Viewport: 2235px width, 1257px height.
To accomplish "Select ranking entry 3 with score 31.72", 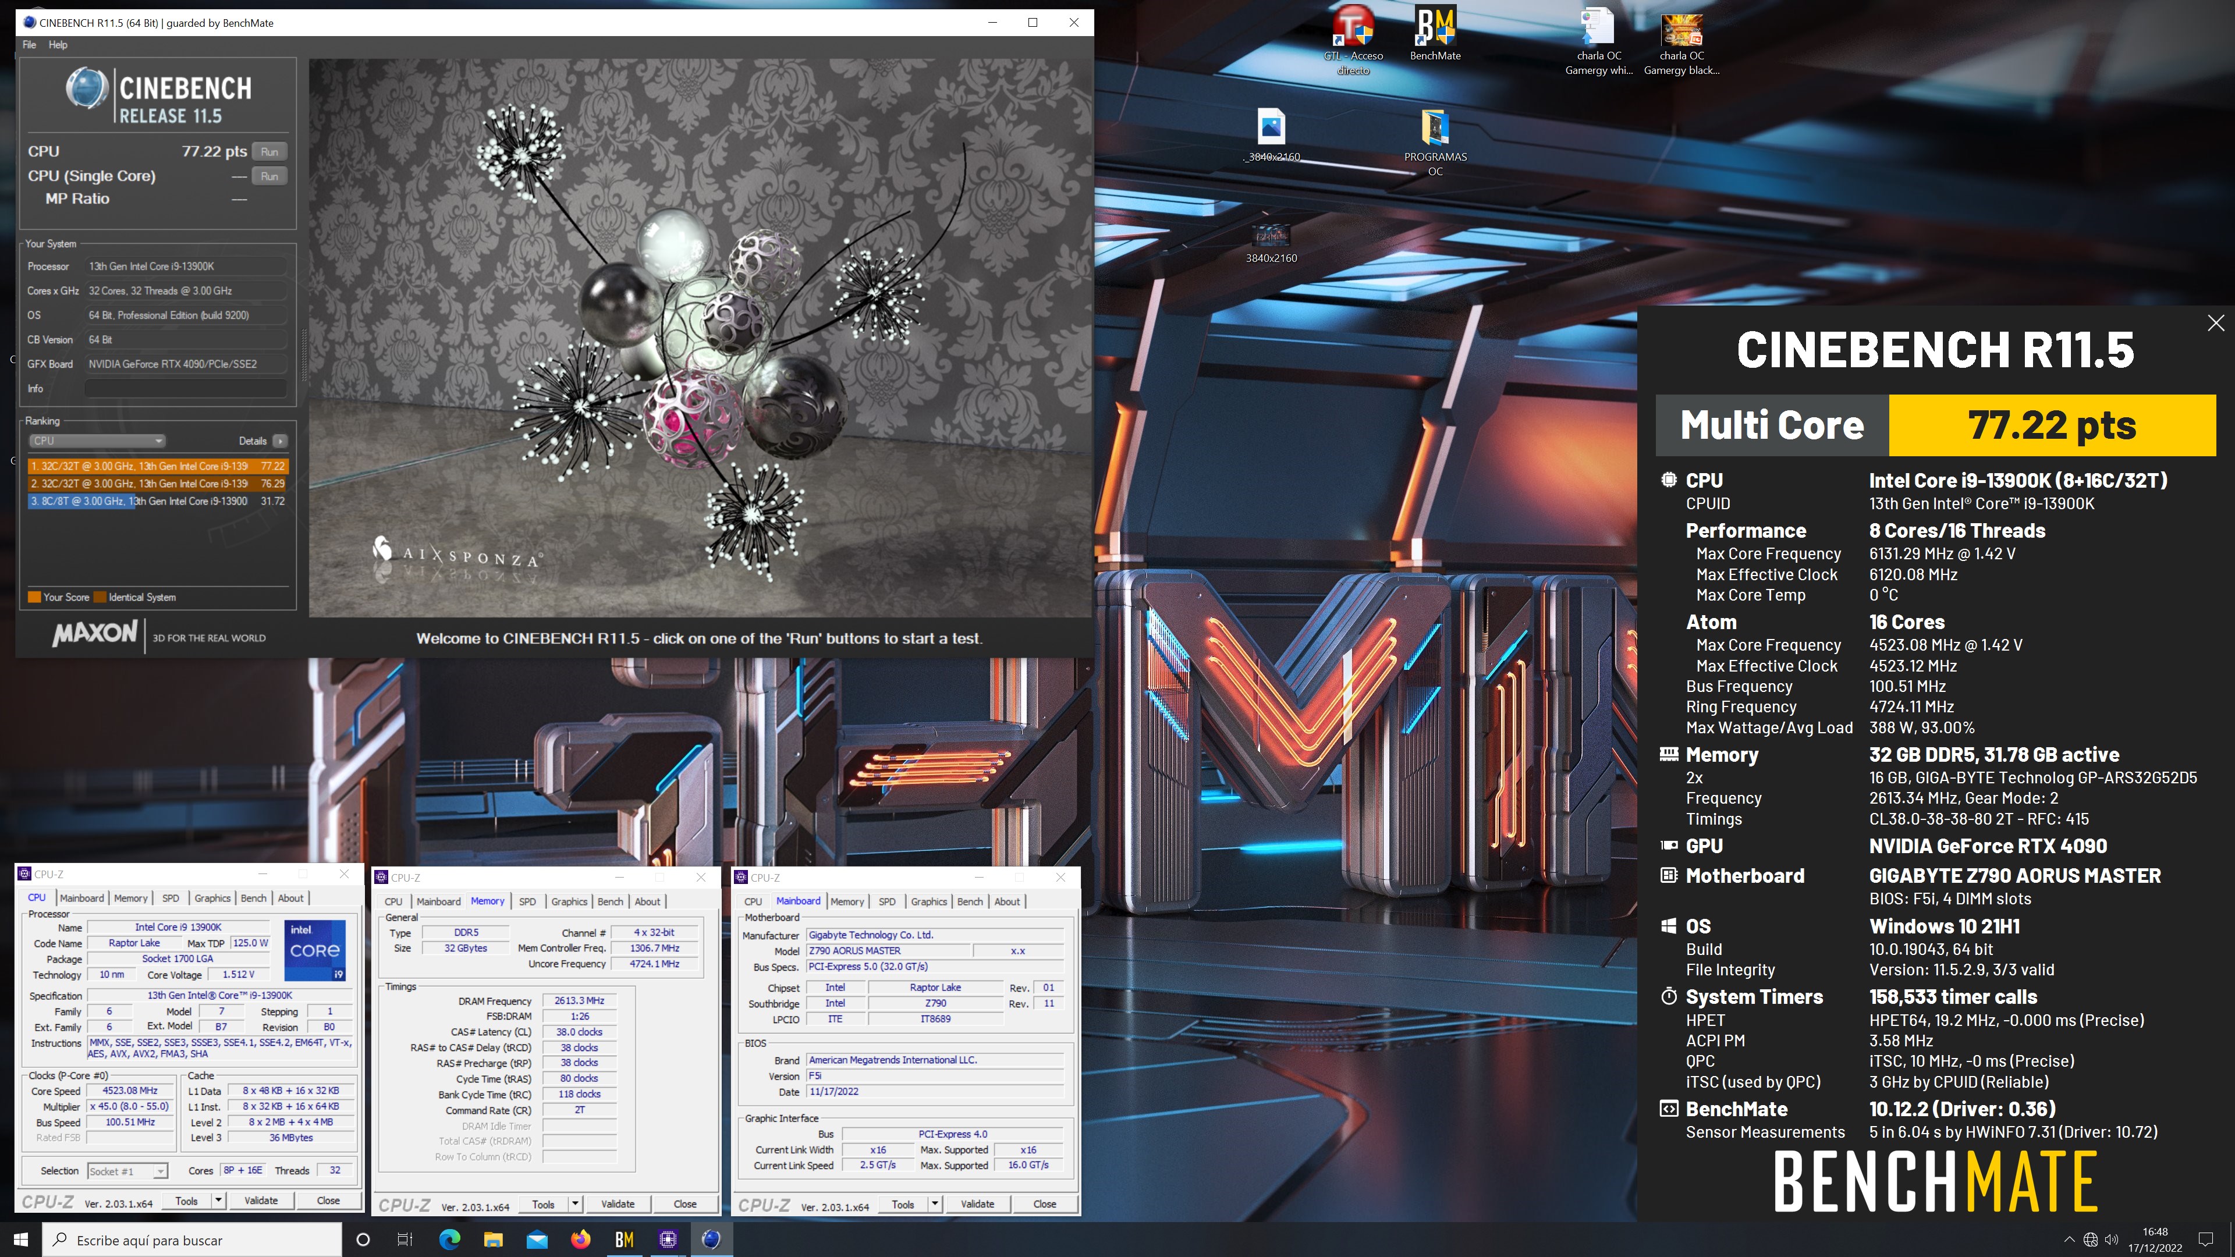I will (x=157, y=500).
